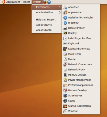Click the Preferences submenu arrow
Screen dimensions: 107x117
click(60, 7)
